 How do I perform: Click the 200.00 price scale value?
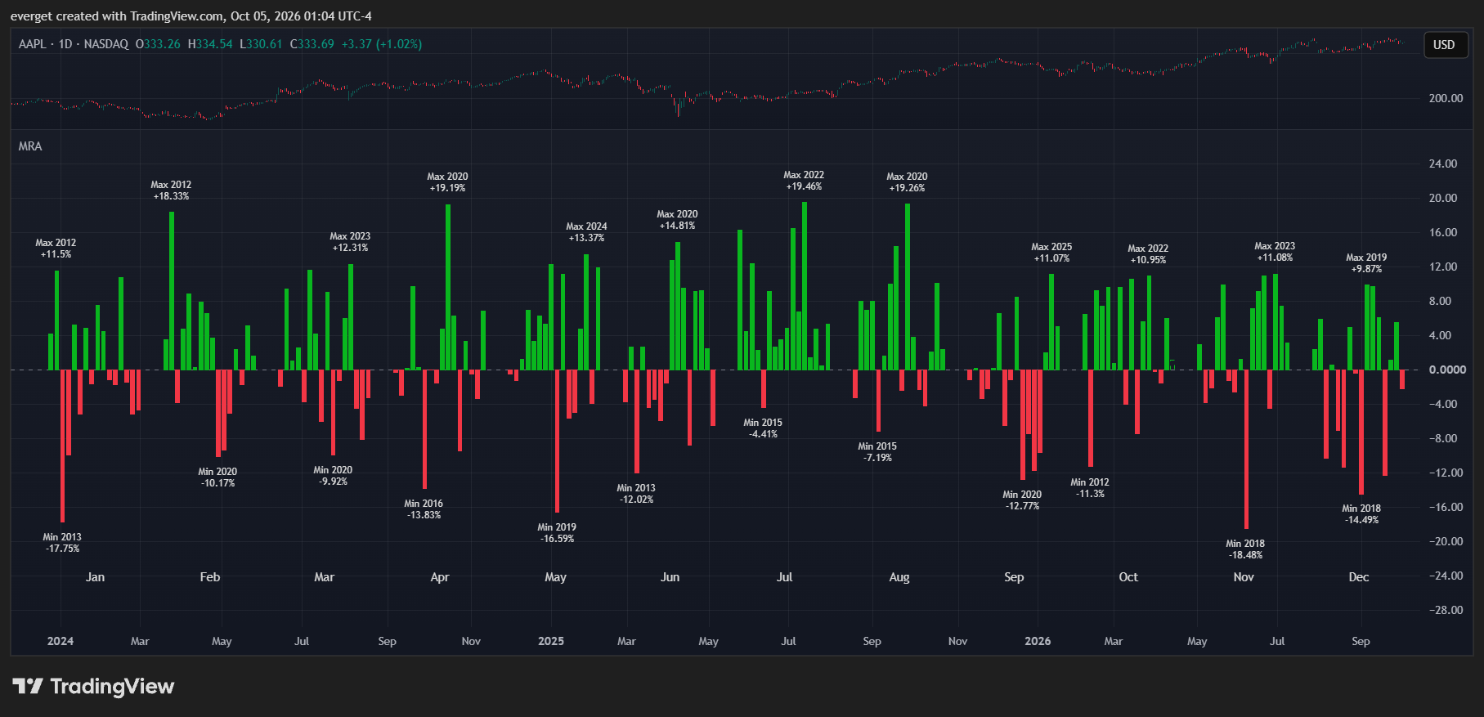pyautogui.click(x=1446, y=98)
